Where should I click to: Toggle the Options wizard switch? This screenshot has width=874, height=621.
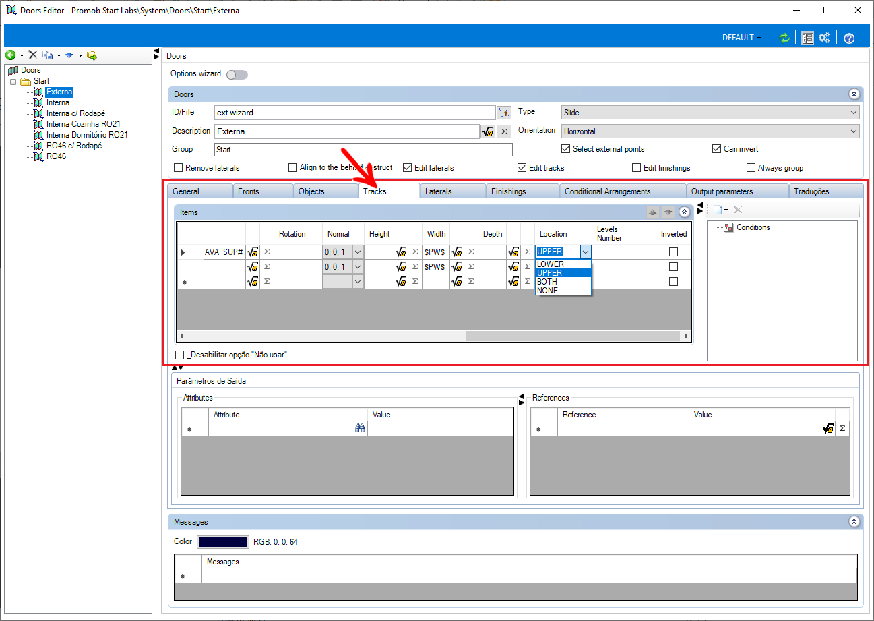point(237,74)
